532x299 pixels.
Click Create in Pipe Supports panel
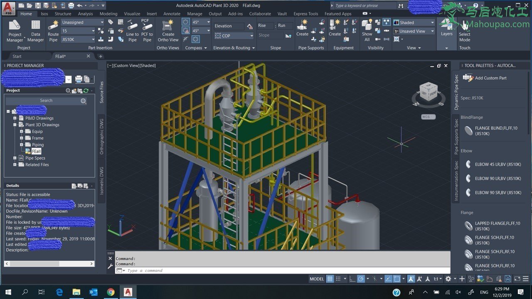tap(303, 28)
